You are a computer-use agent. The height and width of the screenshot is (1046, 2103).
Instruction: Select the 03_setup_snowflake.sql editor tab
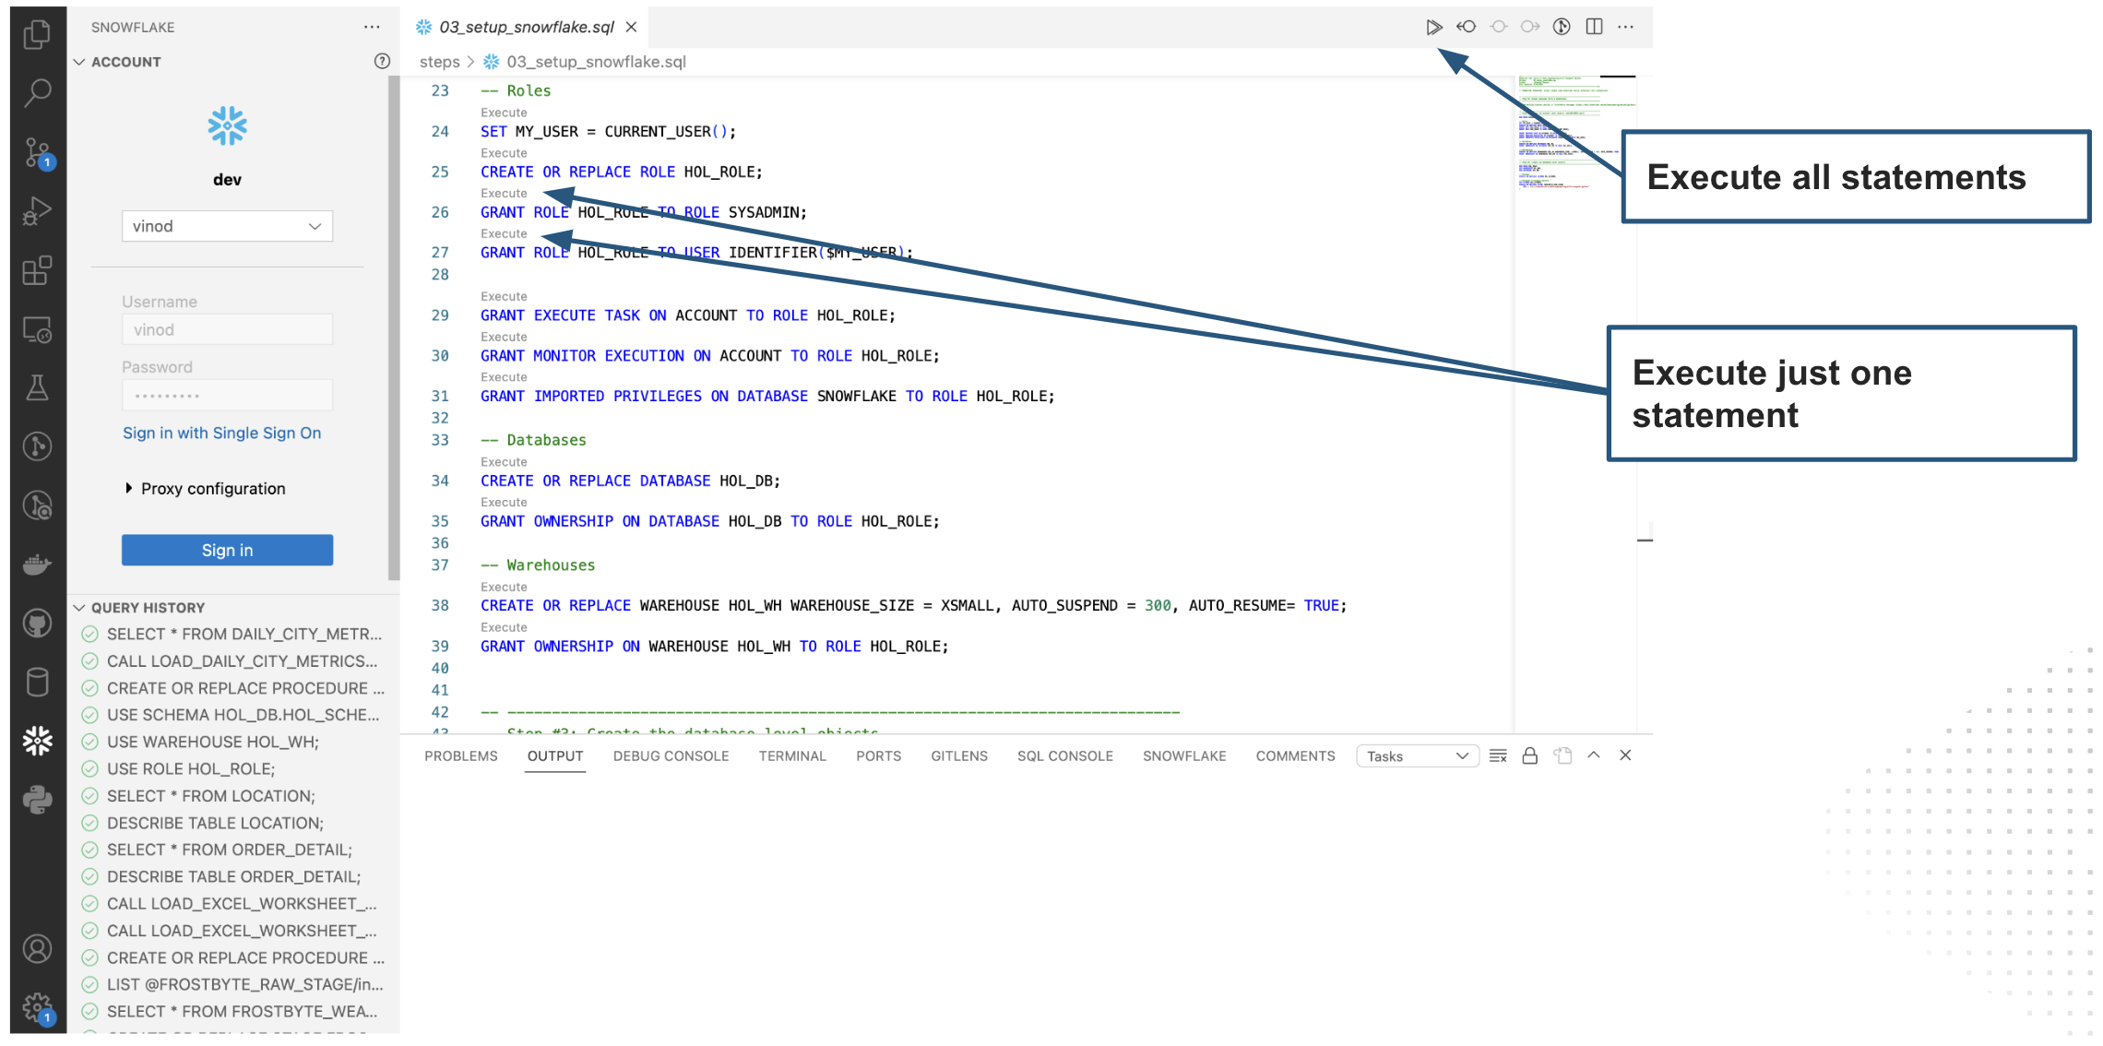[x=526, y=27]
